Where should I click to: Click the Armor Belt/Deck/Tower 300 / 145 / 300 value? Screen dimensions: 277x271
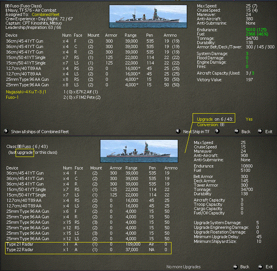260,47
